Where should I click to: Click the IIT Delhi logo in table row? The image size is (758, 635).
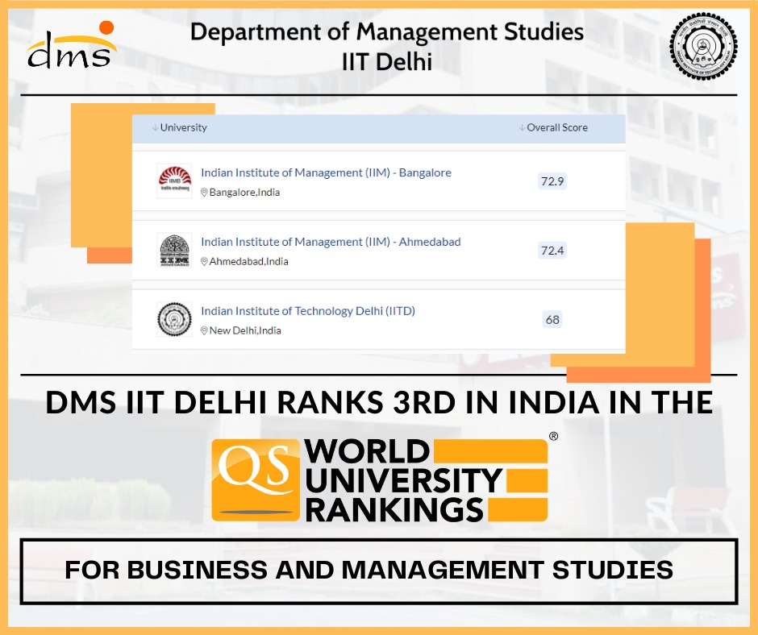pos(174,319)
